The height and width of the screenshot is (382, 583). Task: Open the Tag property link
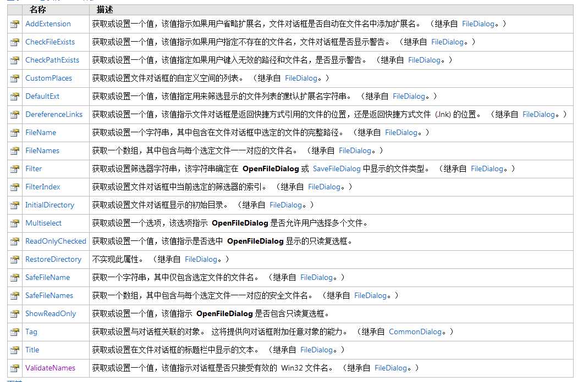31,333
